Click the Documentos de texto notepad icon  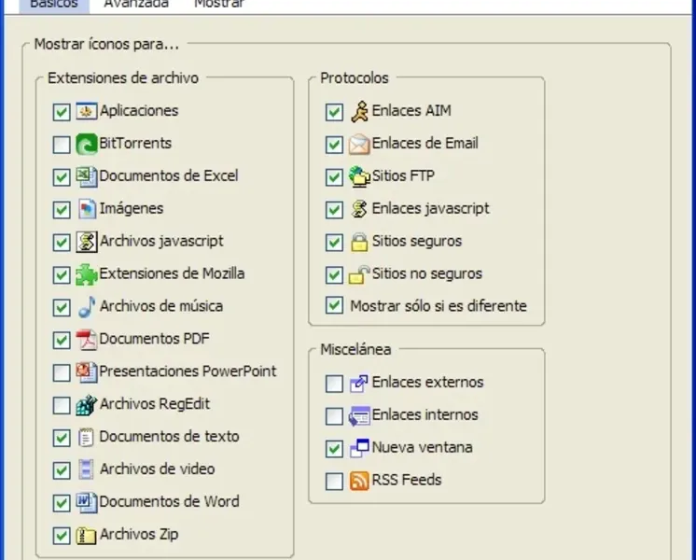point(86,438)
